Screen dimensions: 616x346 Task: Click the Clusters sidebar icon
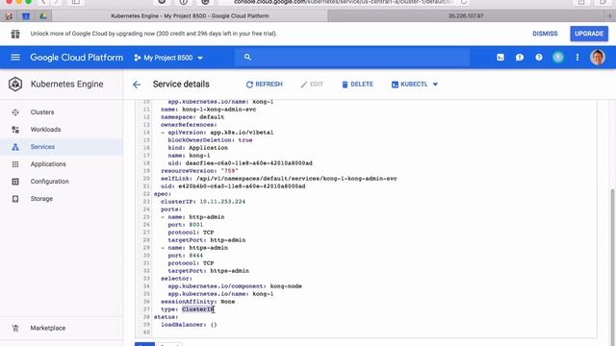tap(15, 112)
